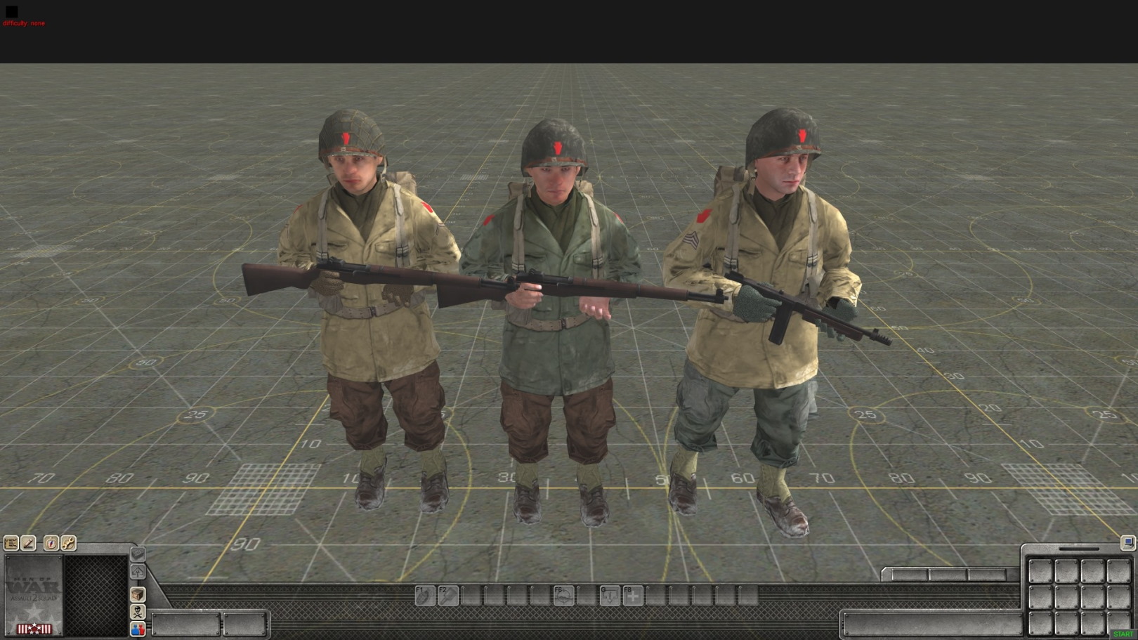Click the green START button
The width and height of the screenshot is (1138, 640).
pyautogui.click(x=1123, y=634)
